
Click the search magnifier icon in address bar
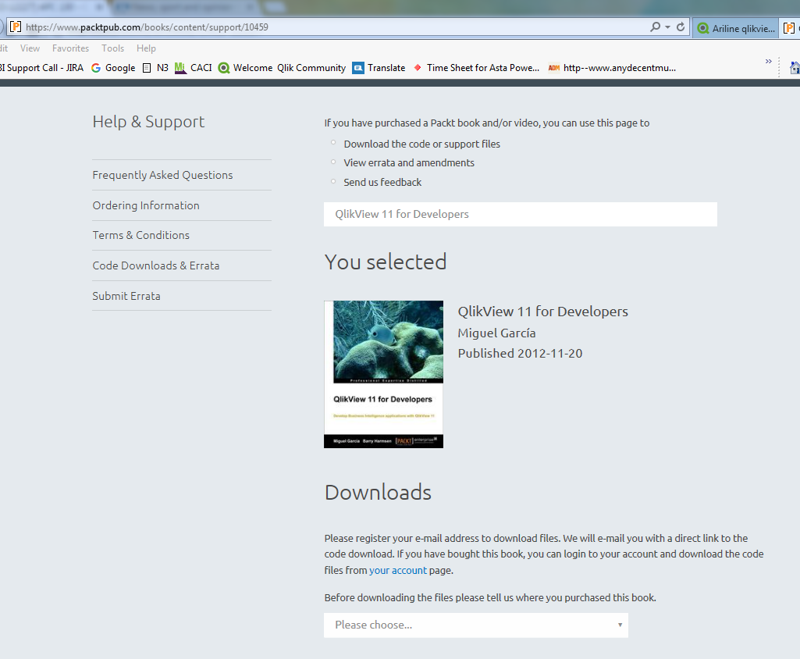[x=655, y=27]
